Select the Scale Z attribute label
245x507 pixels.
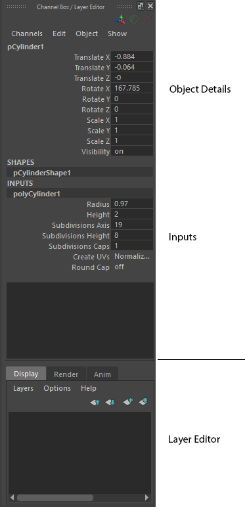99,141
